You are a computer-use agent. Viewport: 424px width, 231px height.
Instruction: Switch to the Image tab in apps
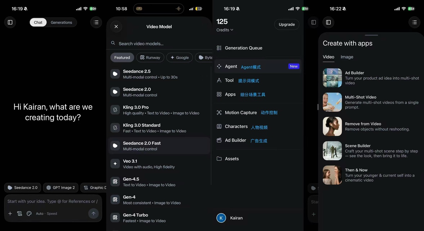(x=347, y=57)
